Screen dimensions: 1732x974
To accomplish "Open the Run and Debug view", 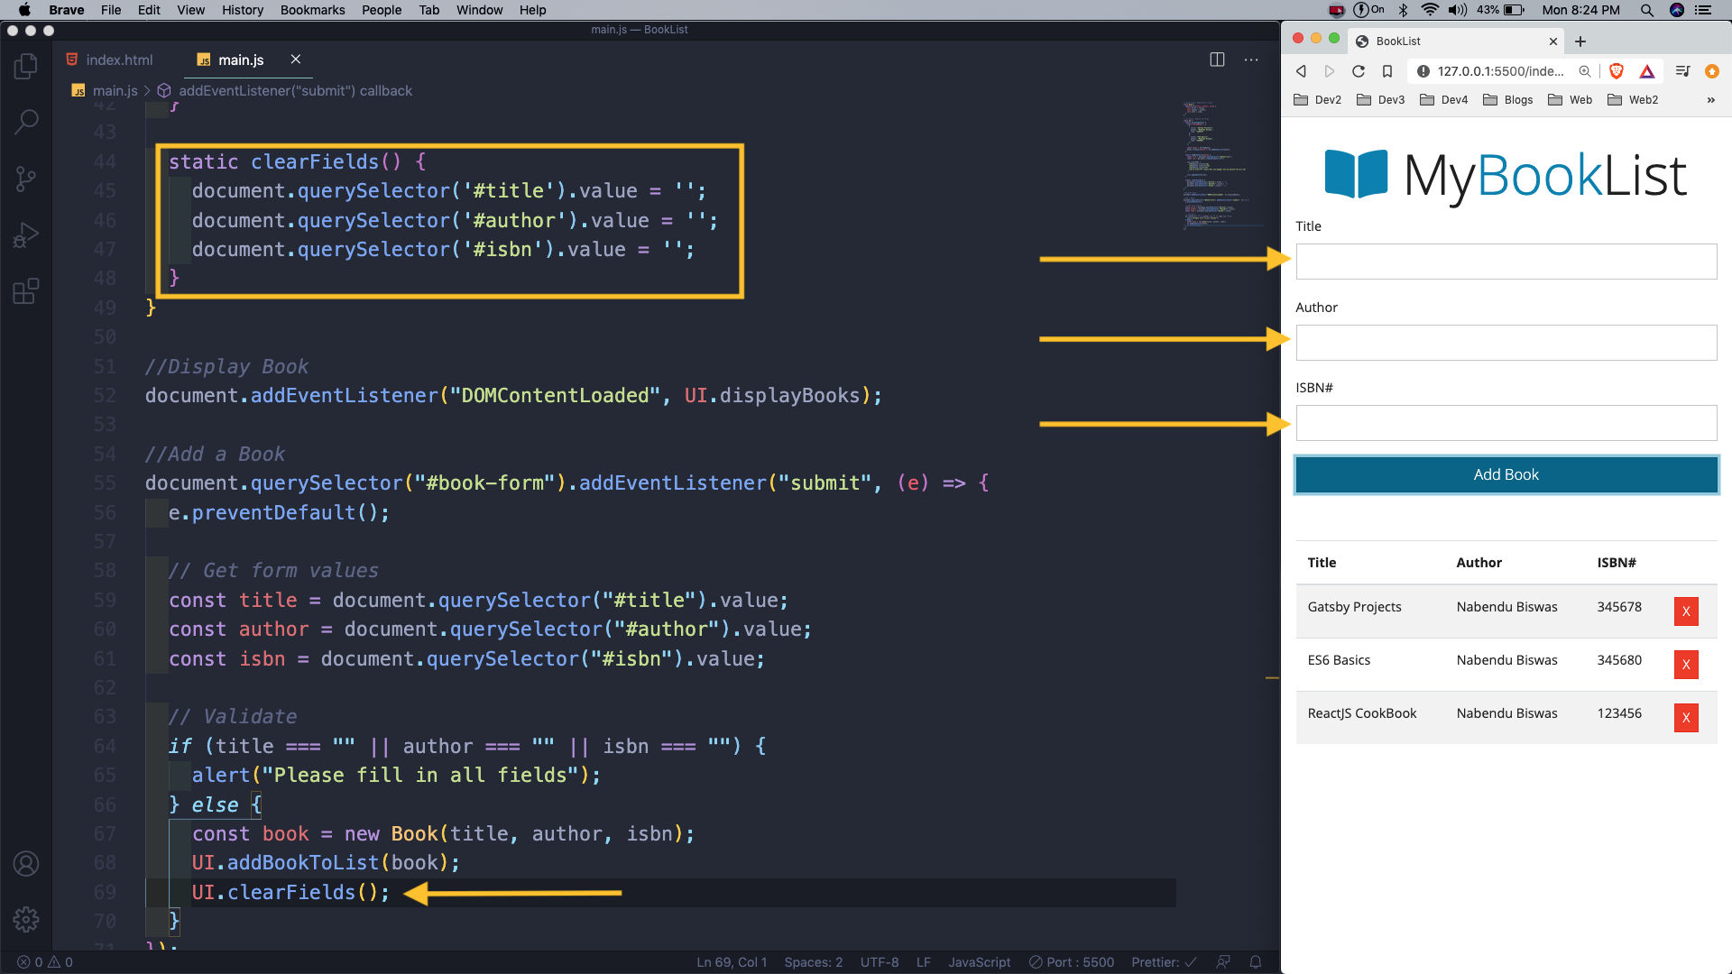I will tap(26, 234).
